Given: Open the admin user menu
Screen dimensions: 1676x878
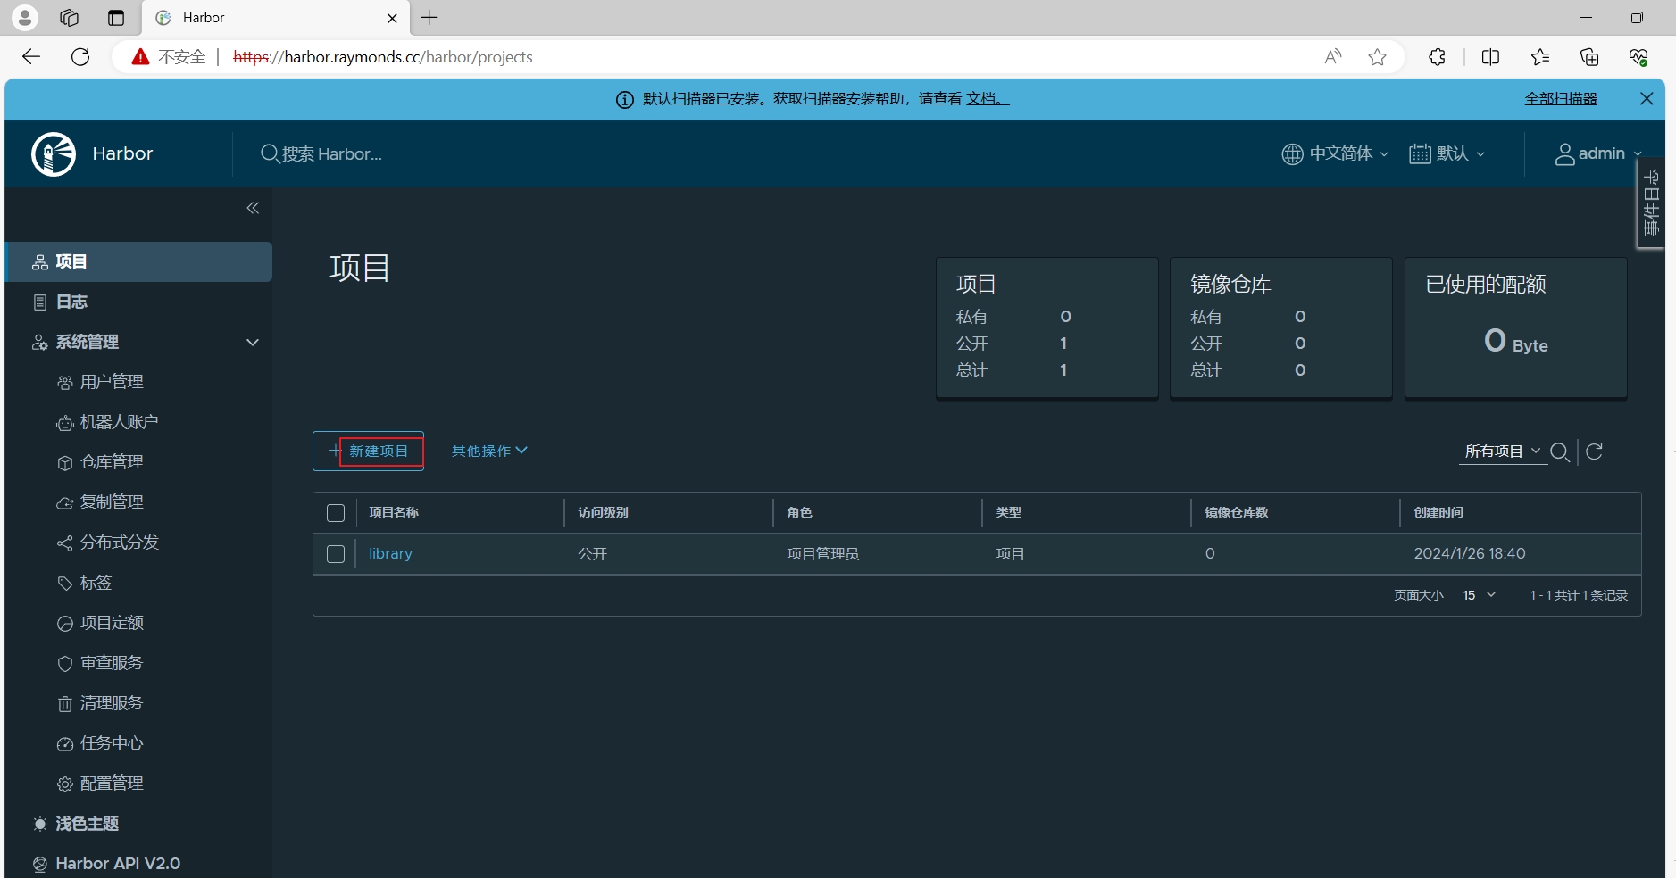Looking at the screenshot, I should [x=1598, y=153].
